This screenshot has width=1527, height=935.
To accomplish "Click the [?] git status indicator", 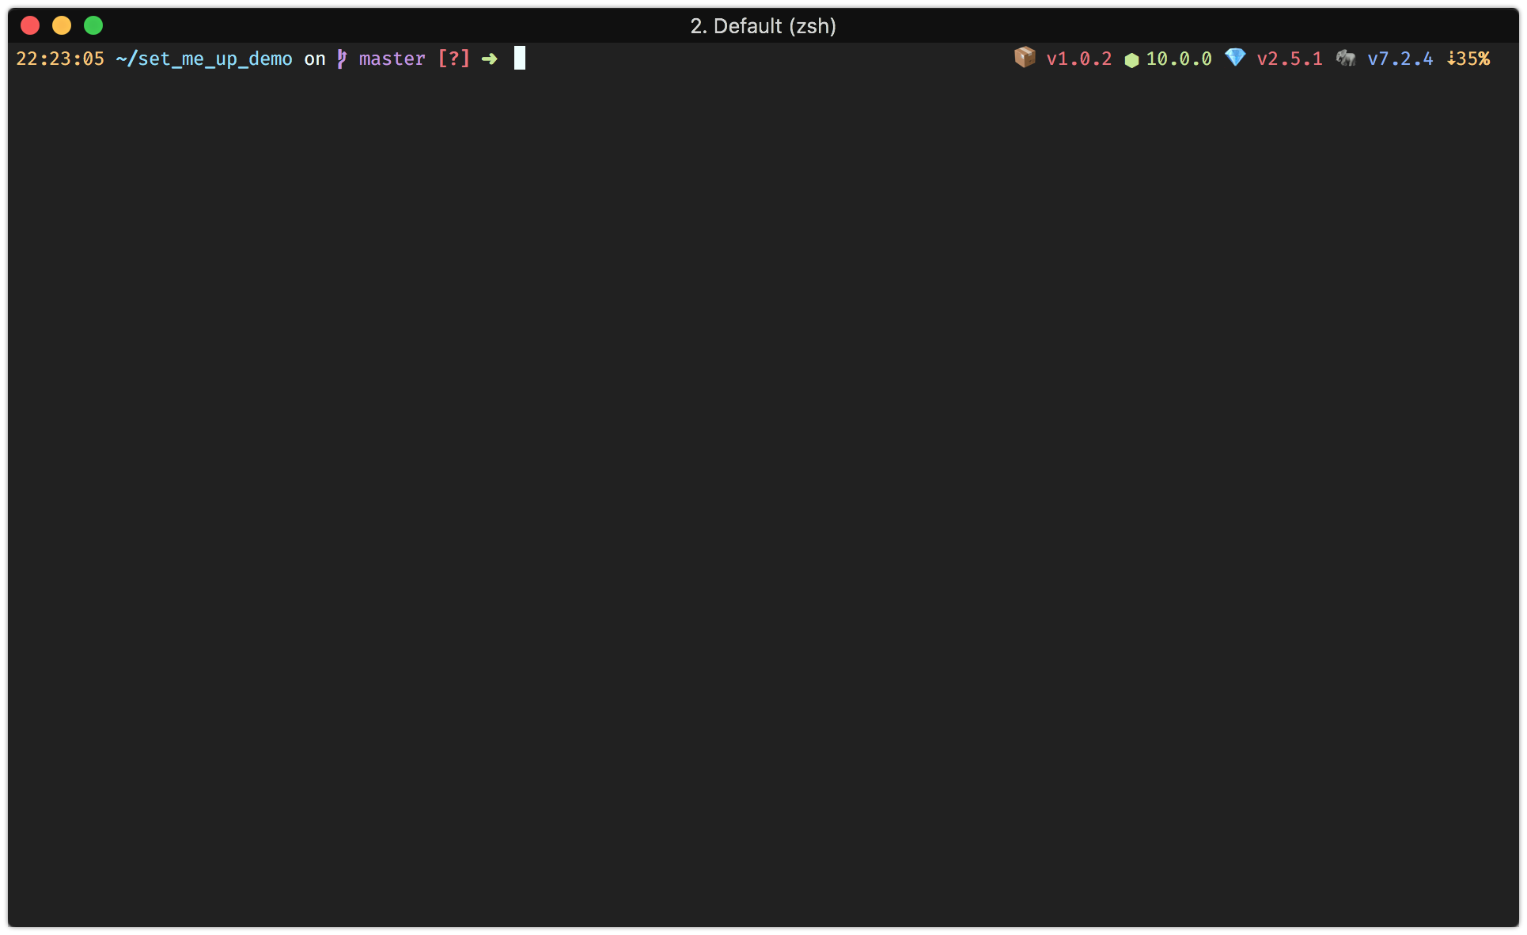I will tap(454, 59).
